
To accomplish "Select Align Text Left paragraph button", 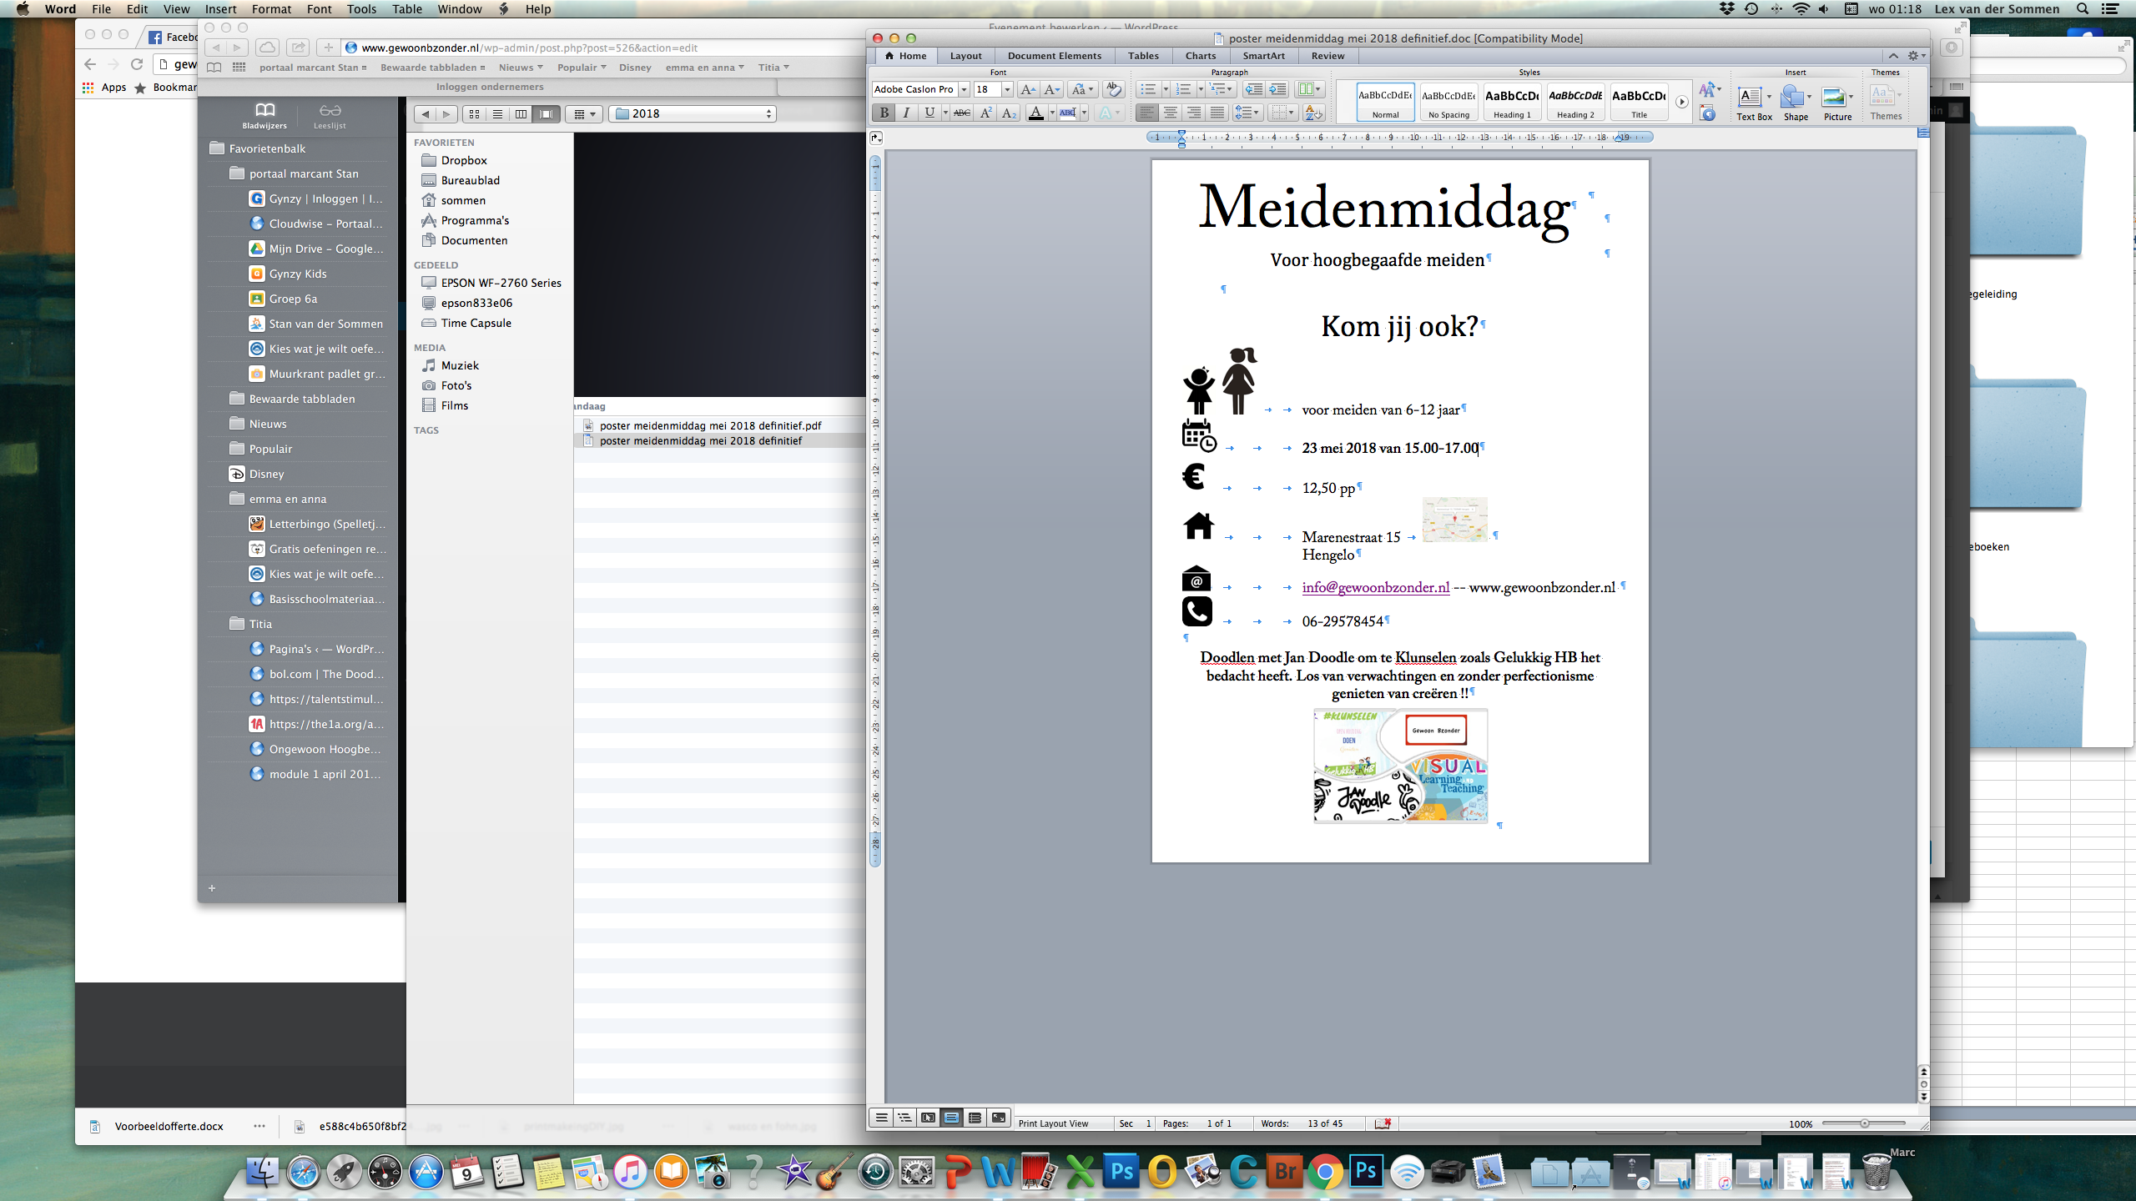I will point(1147,113).
